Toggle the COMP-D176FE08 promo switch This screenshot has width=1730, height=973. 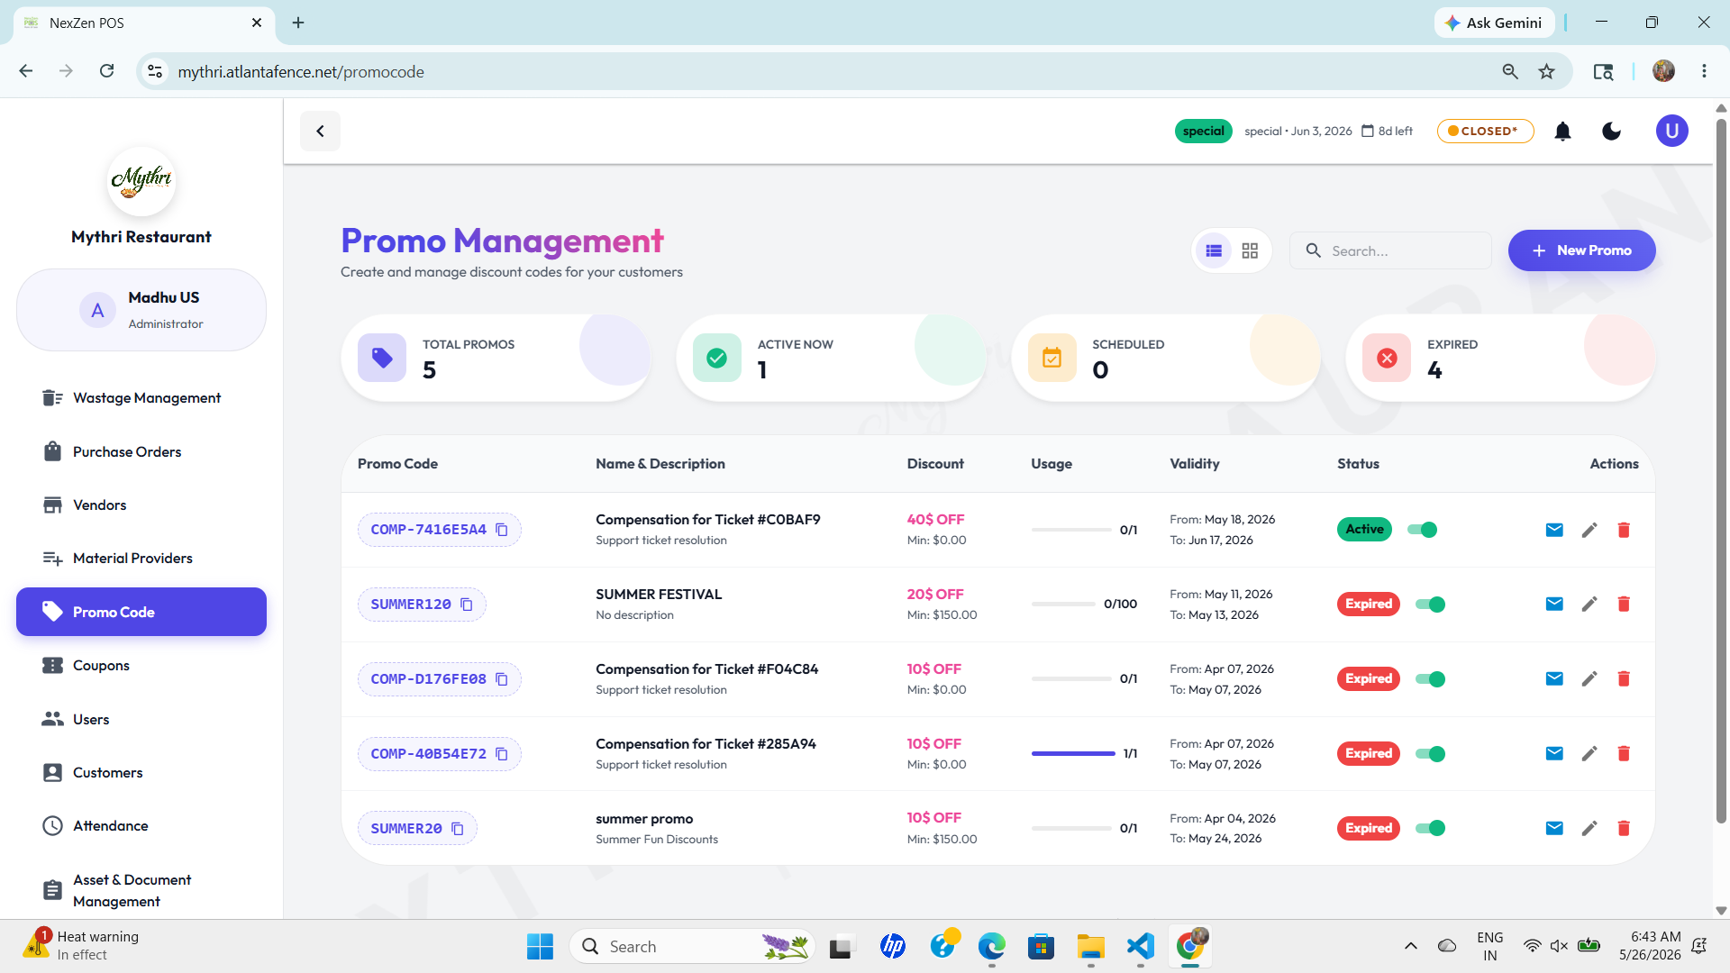tap(1430, 679)
